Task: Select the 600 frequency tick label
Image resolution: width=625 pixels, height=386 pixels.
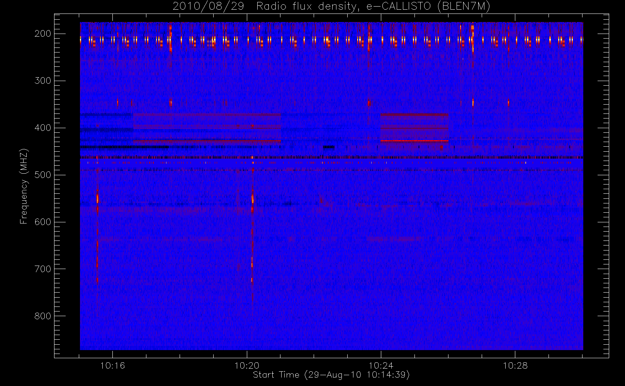Action: point(43,222)
